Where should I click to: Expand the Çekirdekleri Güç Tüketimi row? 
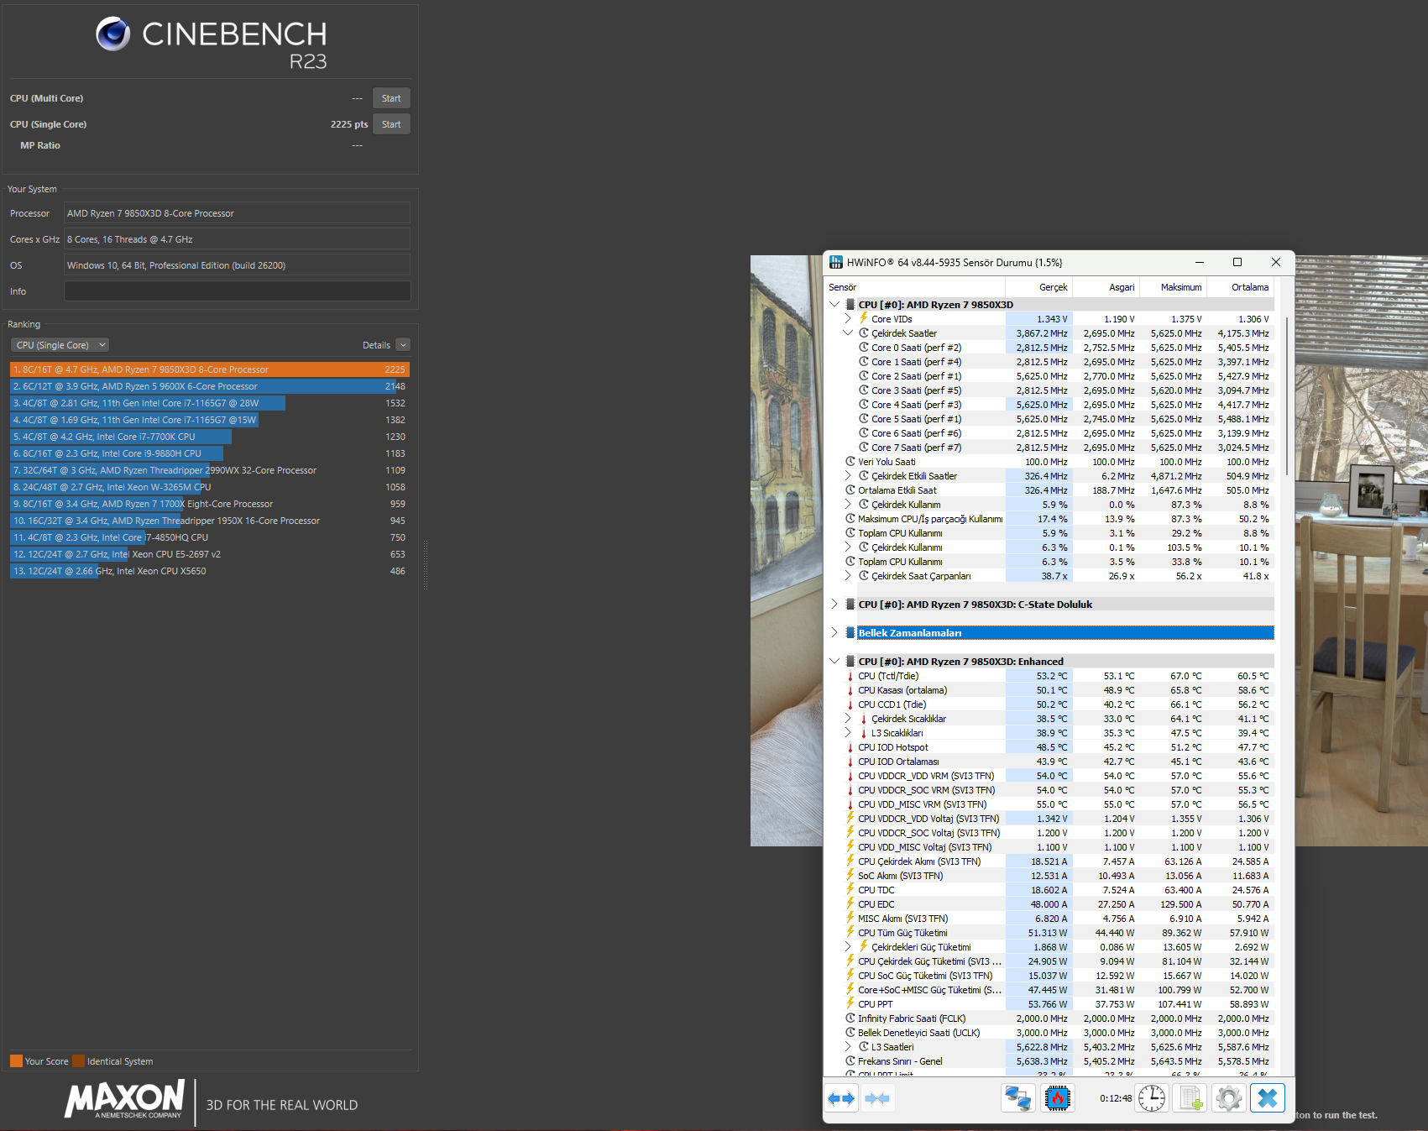(848, 947)
